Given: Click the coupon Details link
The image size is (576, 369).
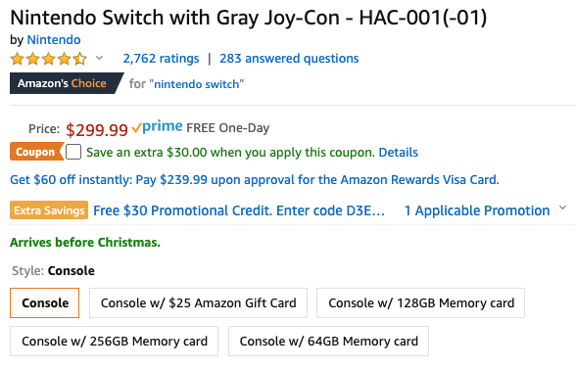Looking at the screenshot, I should pos(398,152).
